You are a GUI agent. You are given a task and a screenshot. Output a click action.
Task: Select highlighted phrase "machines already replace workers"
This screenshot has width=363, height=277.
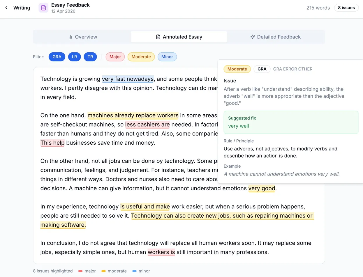click(x=133, y=115)
